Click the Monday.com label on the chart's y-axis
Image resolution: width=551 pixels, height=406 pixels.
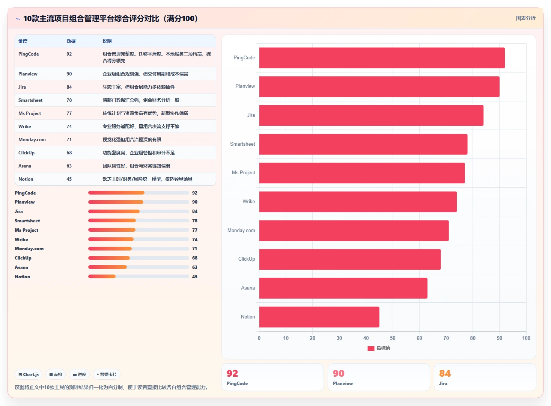tap(241, 231)
